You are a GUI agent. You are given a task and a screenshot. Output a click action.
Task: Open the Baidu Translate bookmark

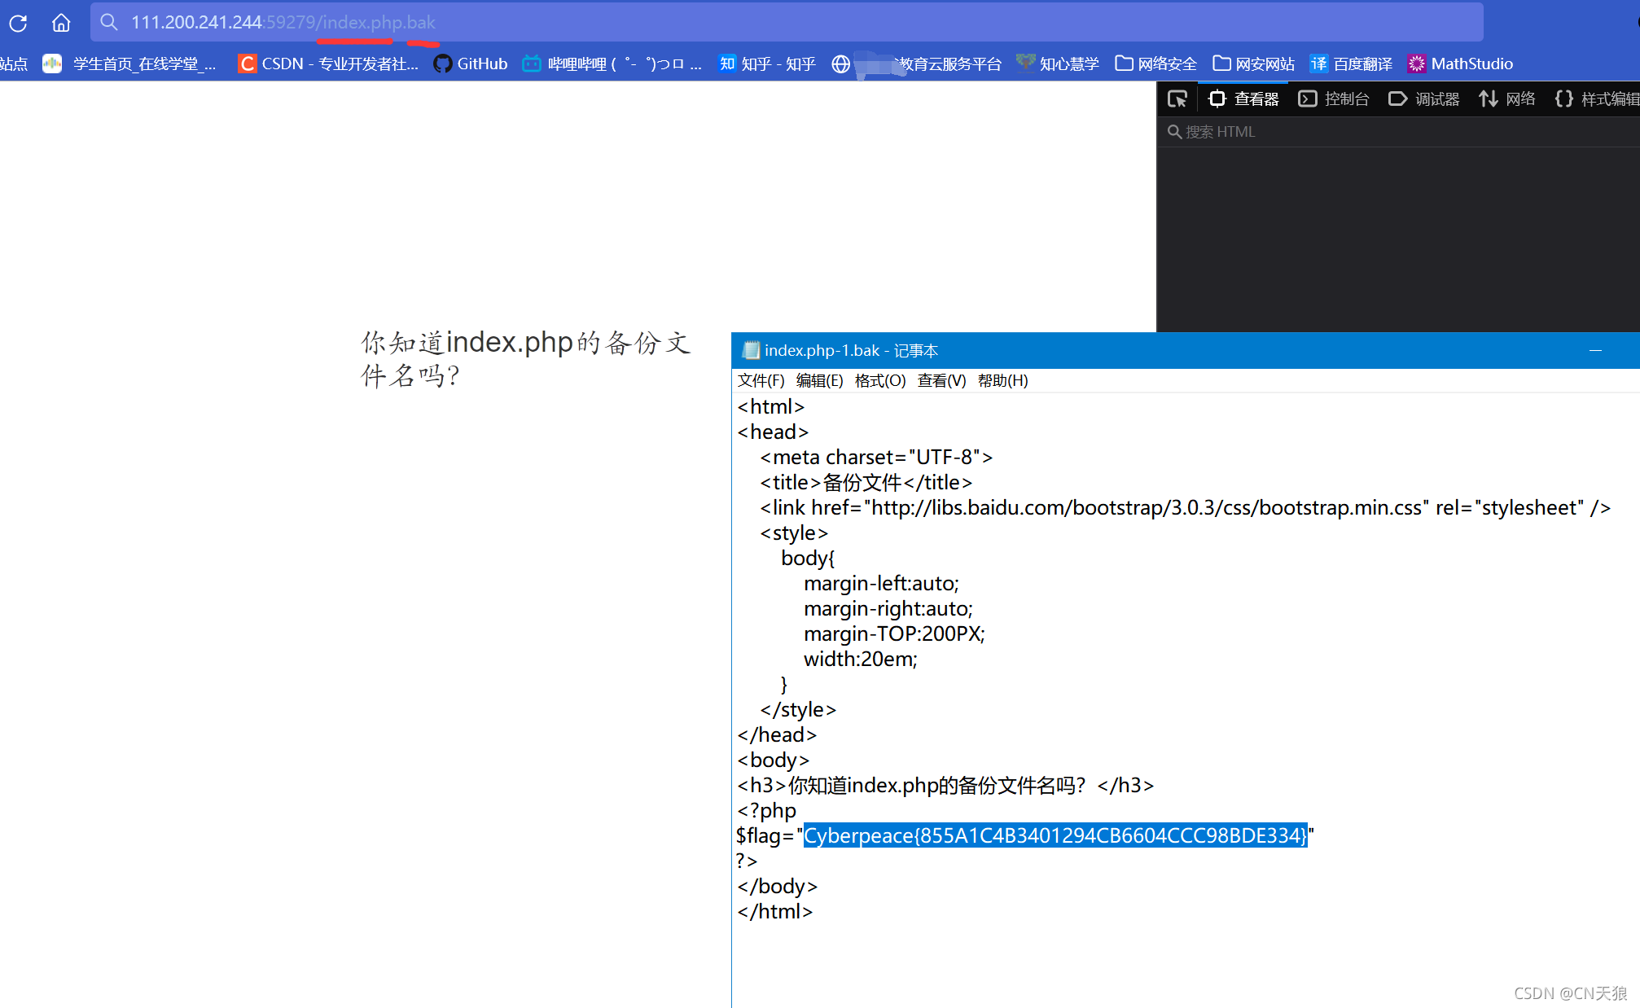pyautogui.click(x=1351, y=64)
